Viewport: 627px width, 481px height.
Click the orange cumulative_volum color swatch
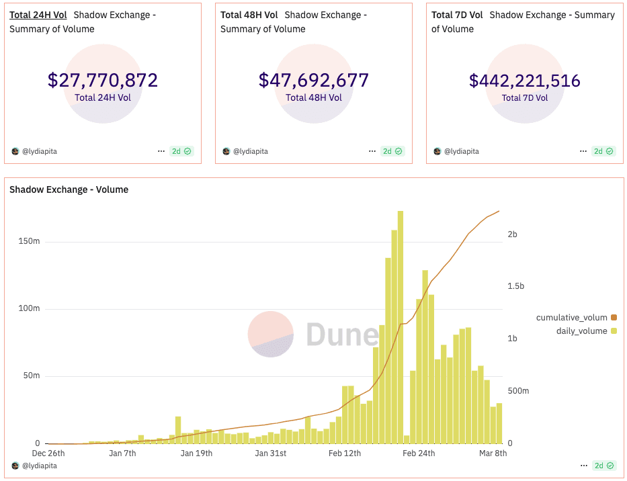pos(614,318)
